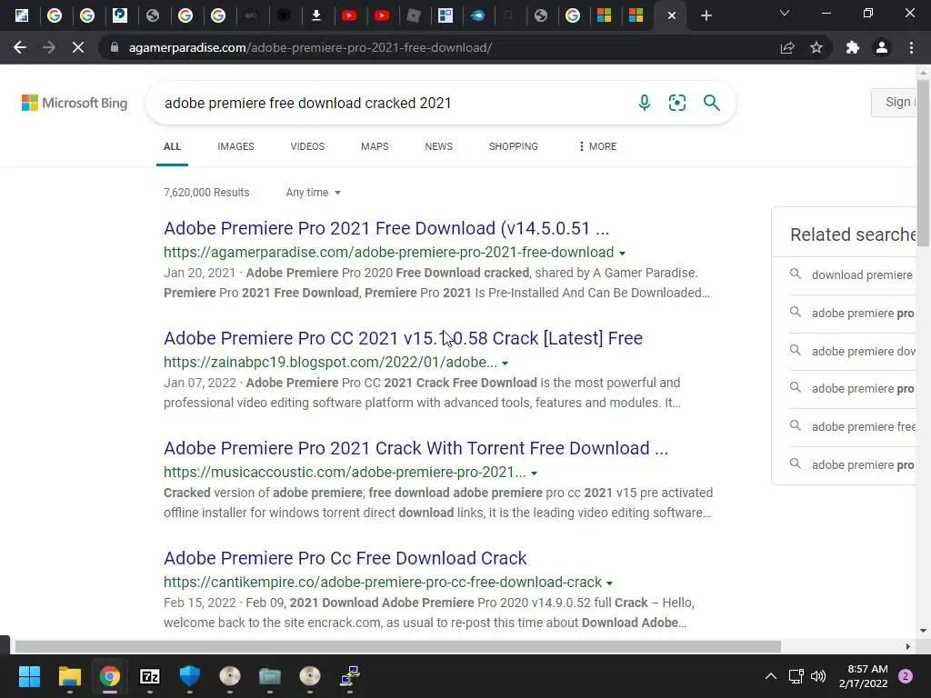The height and width of the screenshot is (698, 931).
Task: Expand the MORE search categories menu
Action: click(x=597, y=146)
